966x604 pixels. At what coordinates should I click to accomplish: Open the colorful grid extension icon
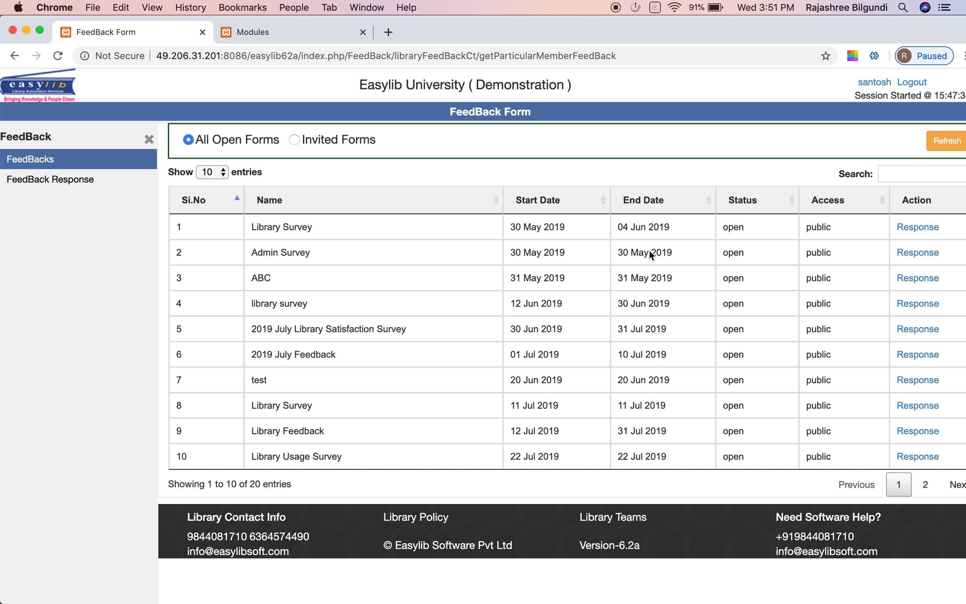(x=852, y=56)
